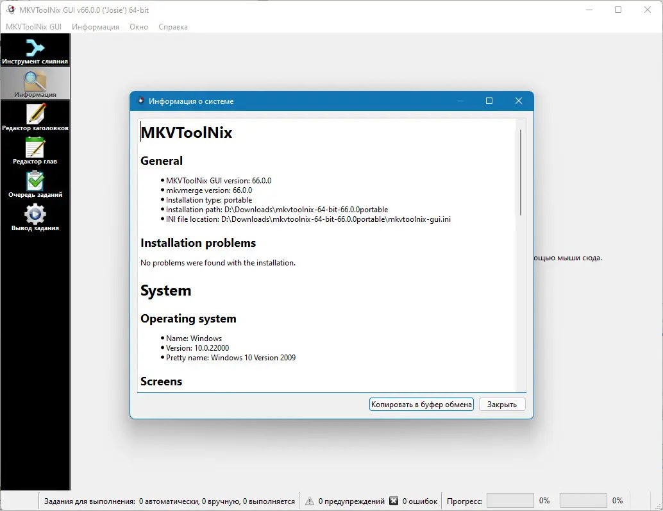Click the second progress bar in status bar
Screen dimensions: 663x511
pos(583,501)
